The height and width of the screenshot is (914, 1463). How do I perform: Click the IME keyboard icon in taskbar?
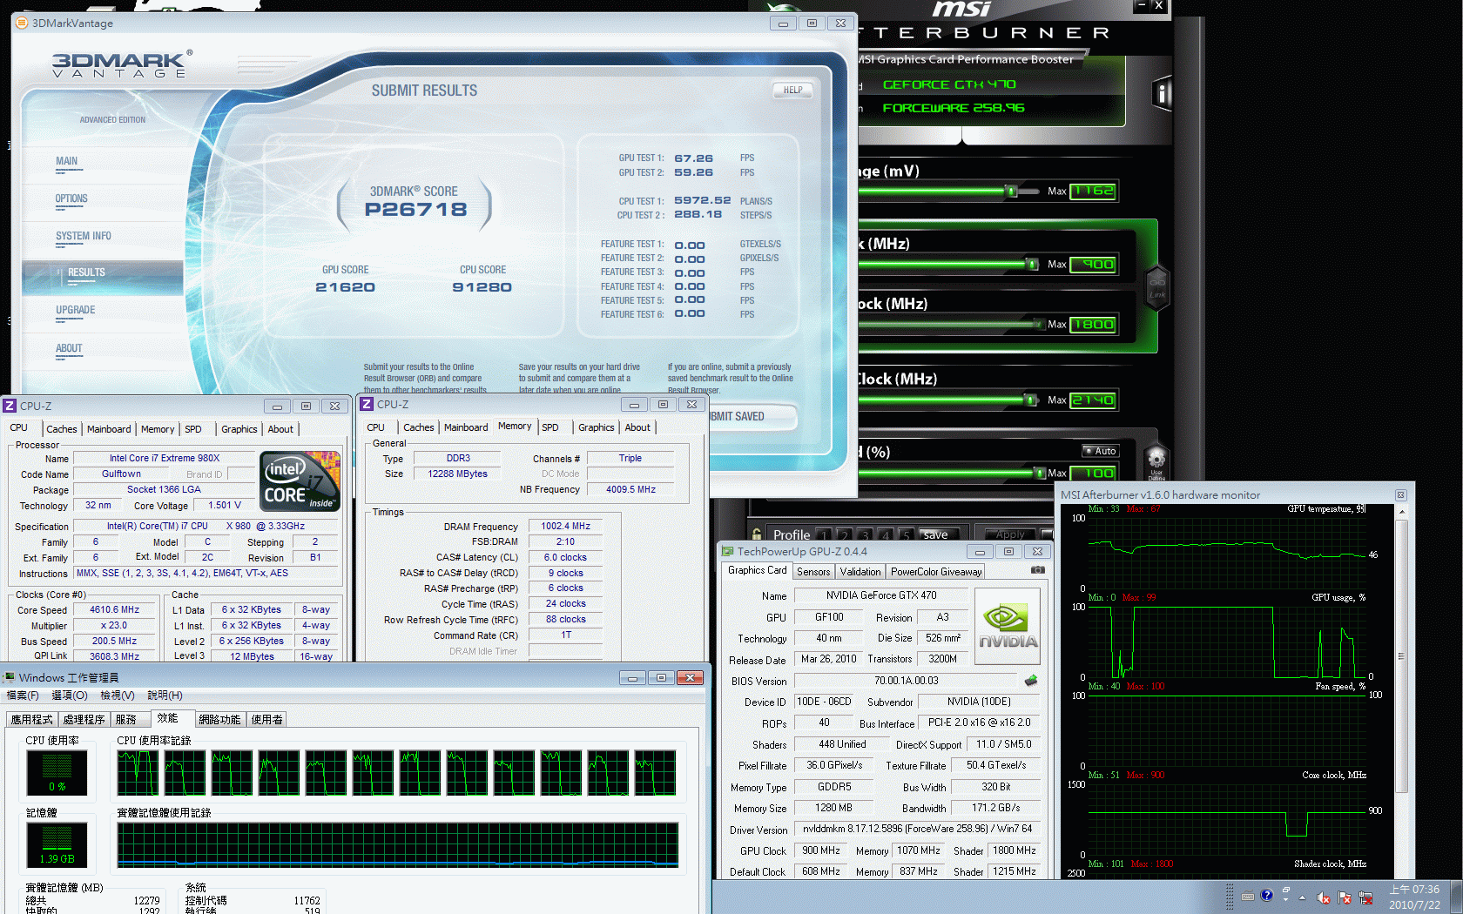tap(1248, 896)
